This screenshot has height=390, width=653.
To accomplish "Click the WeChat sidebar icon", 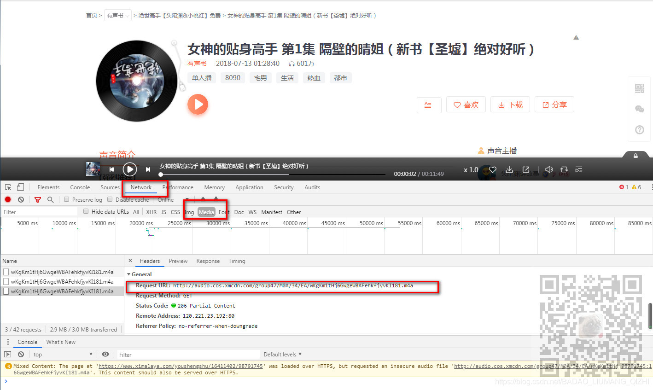I will [640, 109].
